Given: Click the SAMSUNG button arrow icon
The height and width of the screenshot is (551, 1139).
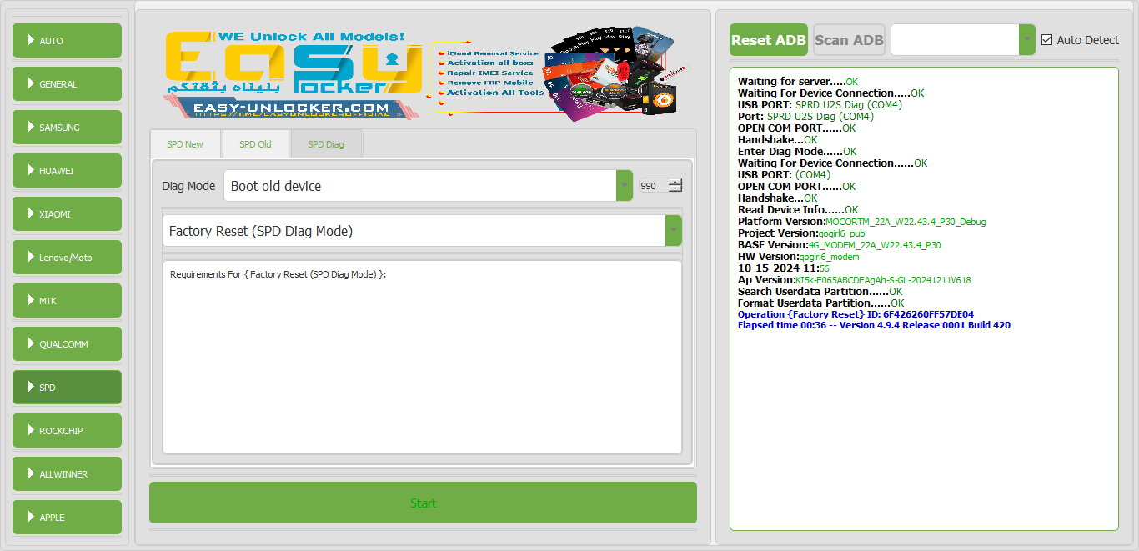Looking at the screenshot, I should [x=31, y=127].
